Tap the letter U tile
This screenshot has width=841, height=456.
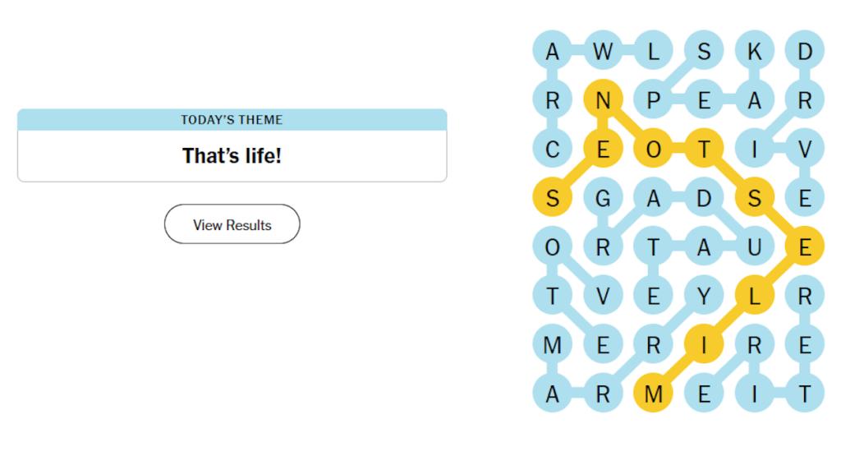pos(754,246)
